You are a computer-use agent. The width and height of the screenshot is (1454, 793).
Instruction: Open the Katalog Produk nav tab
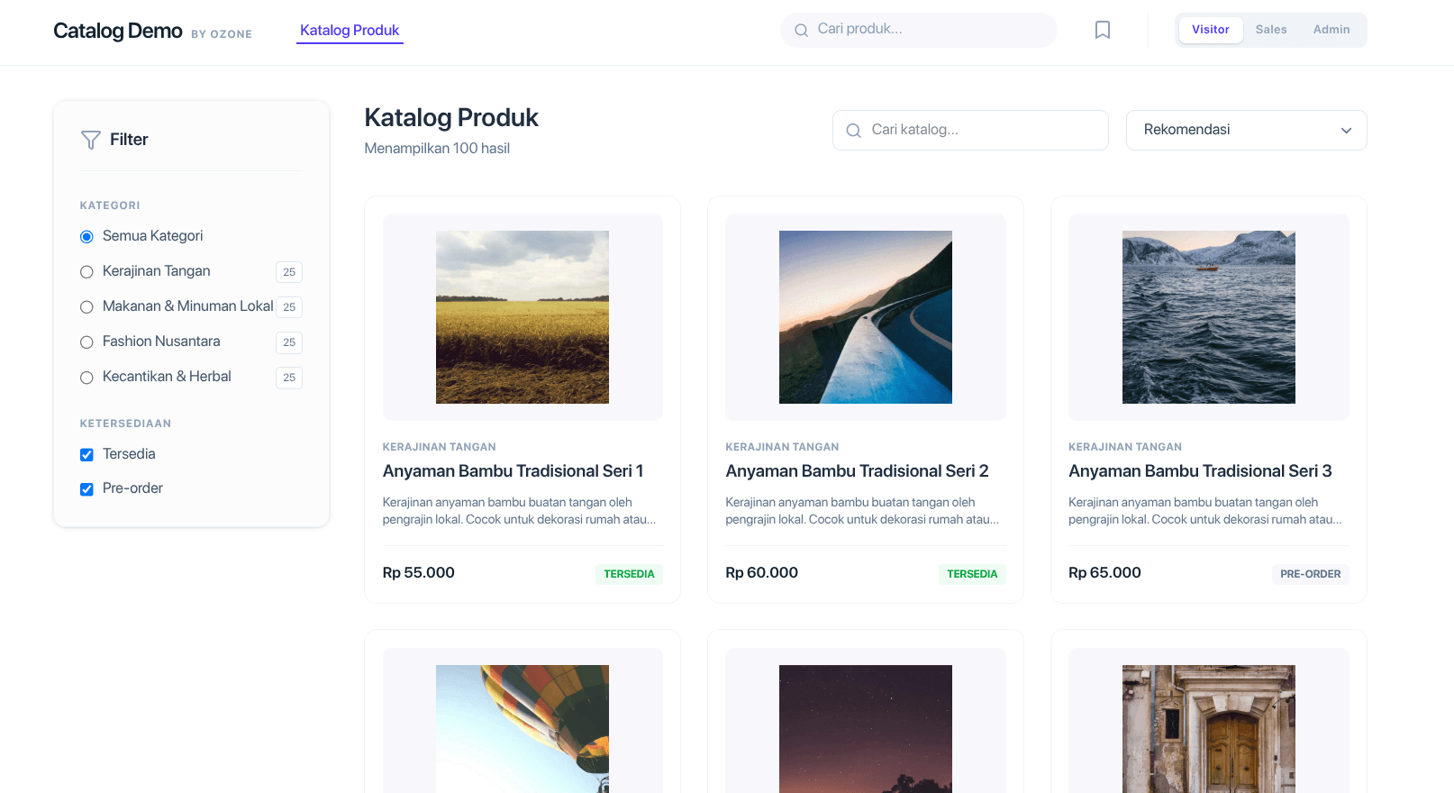pos(350,31)
